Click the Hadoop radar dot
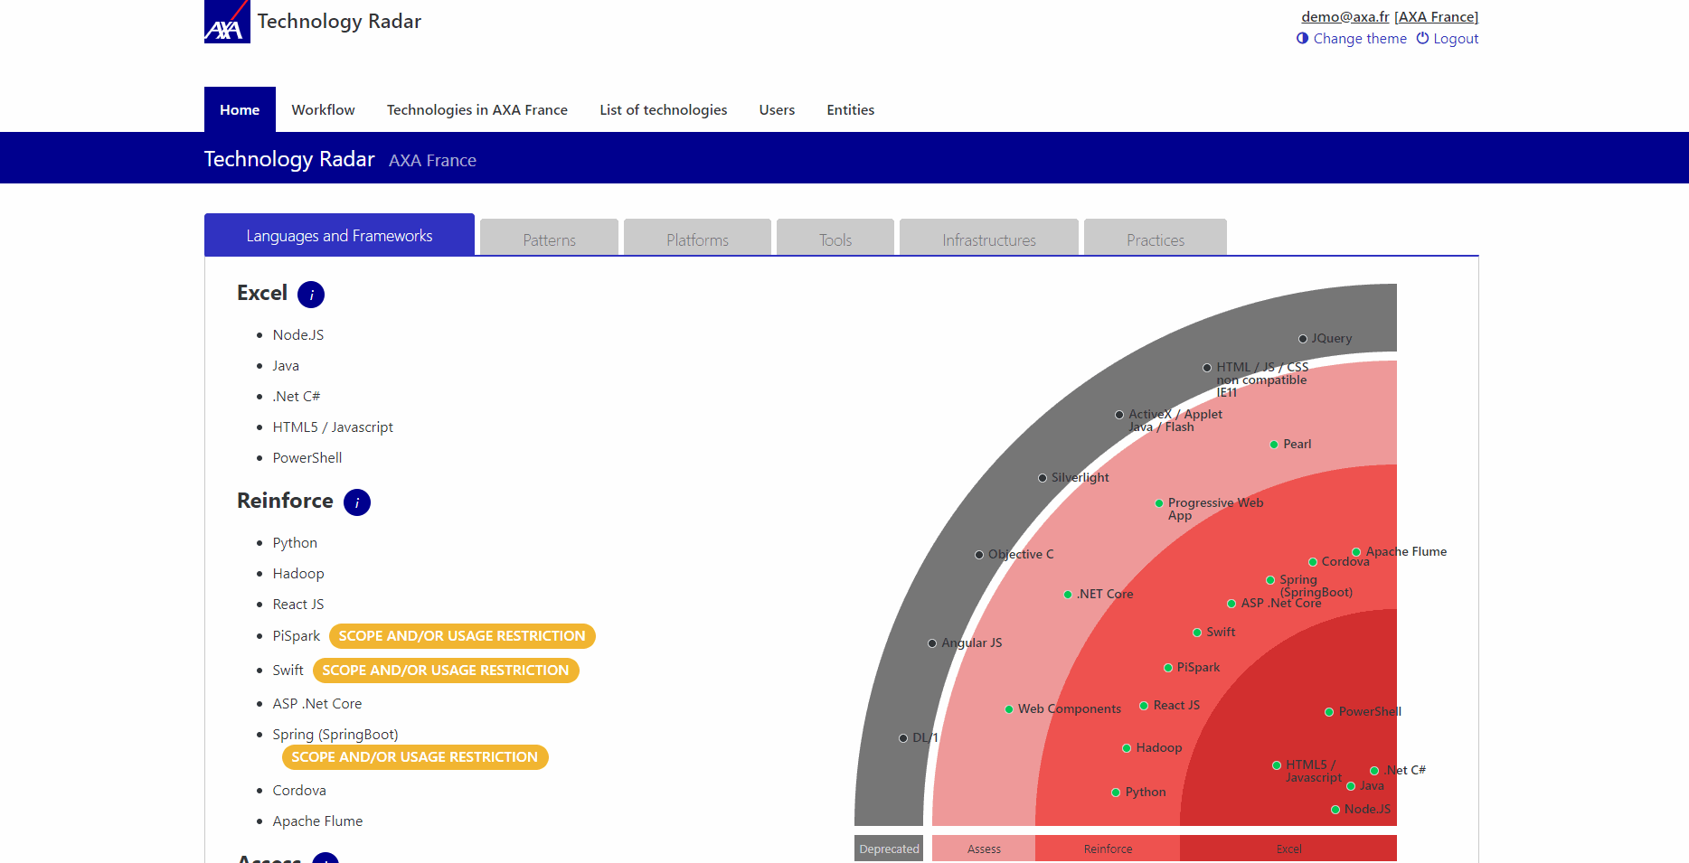1689x863 pixels. pyautogui.click(x=1127, y=748)
